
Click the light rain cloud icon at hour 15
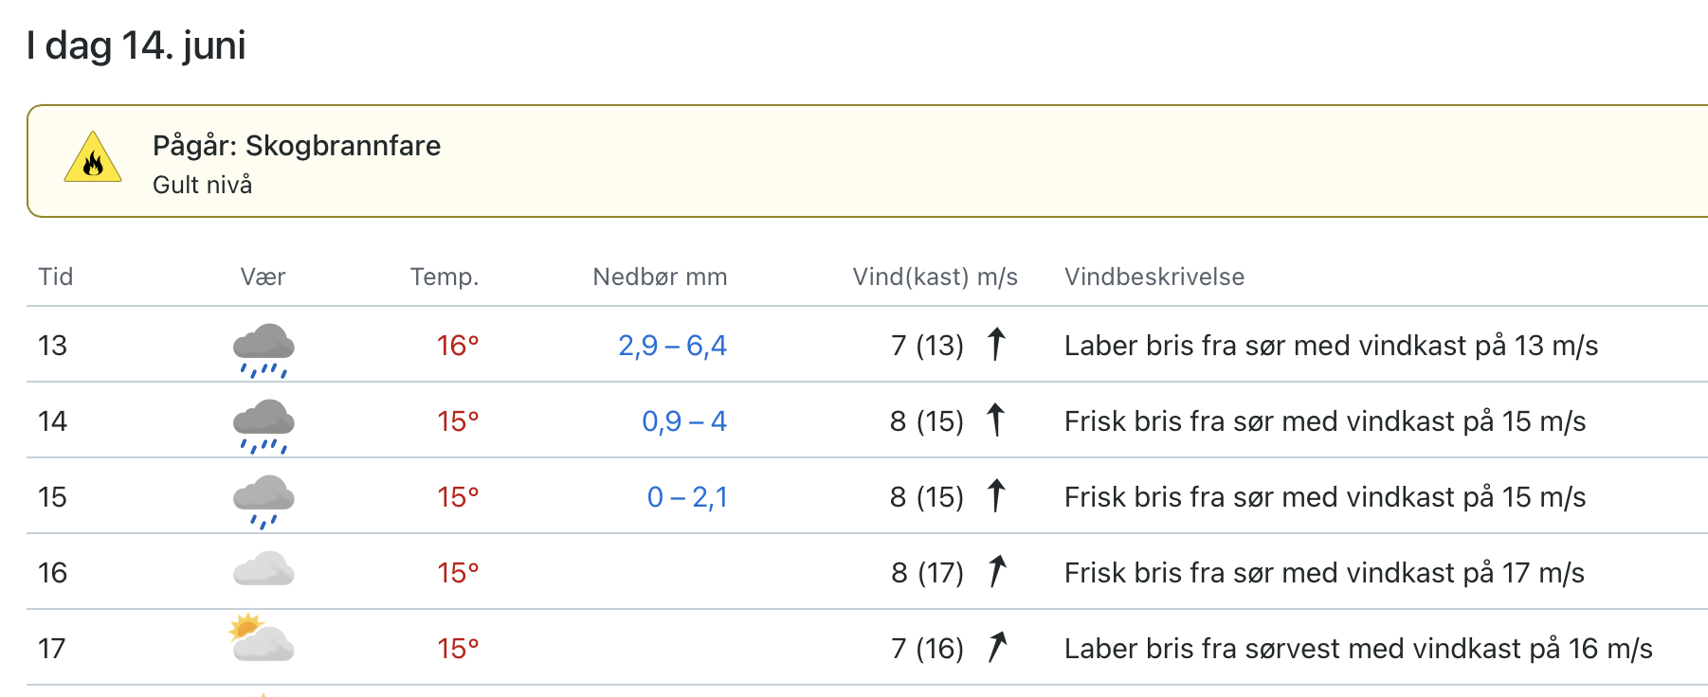[263, 502]
